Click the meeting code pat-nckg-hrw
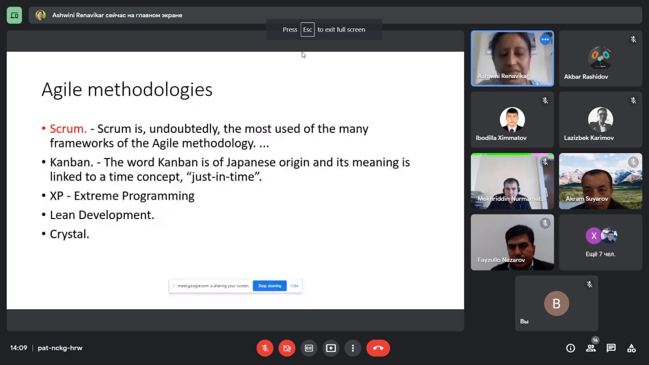Image resolution: width=649 pixels, height=365 pixels. (60, 348)
